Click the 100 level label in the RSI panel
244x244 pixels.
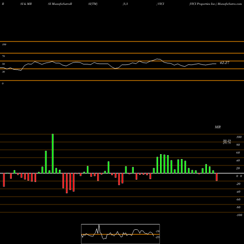(4, 44)
